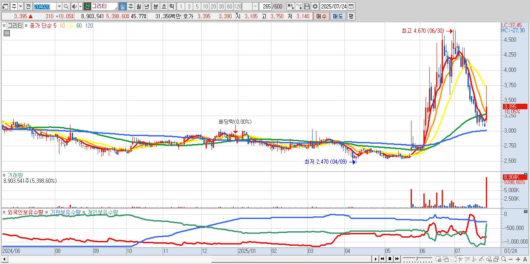Viewport: 530px width, 264px height.
Task: Click the 매도 sell button
Action: coord(338,16)
